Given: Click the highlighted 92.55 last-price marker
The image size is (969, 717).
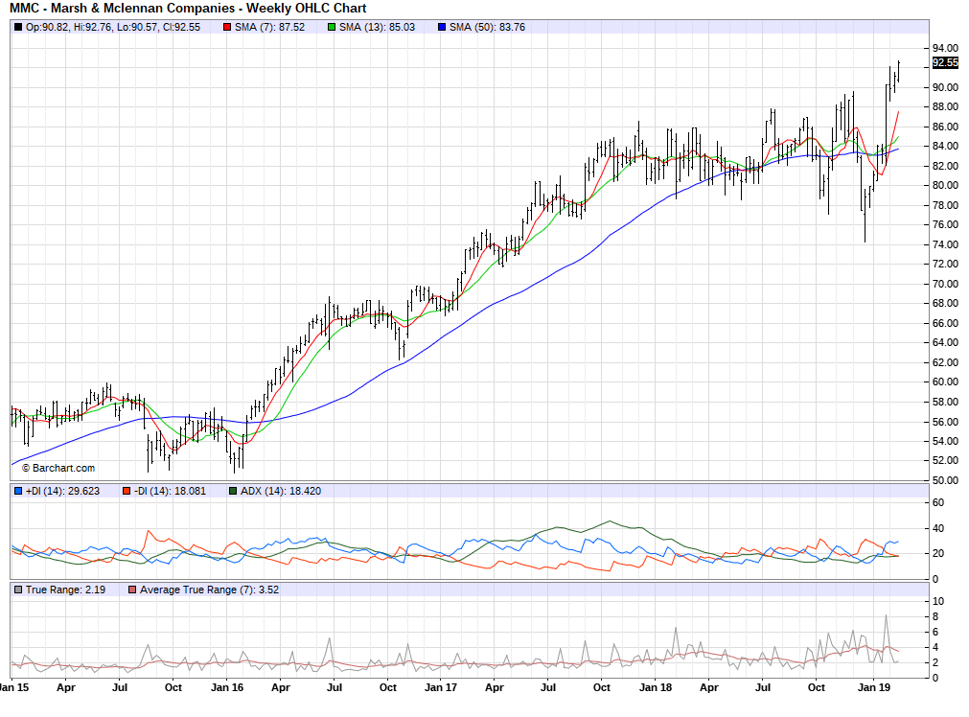Looking at the screenshot, I should [x=945, y=62].
